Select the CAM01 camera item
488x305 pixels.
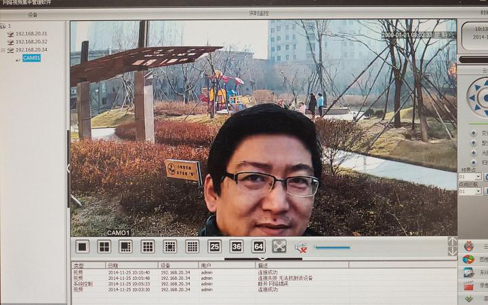coord(31,58)
